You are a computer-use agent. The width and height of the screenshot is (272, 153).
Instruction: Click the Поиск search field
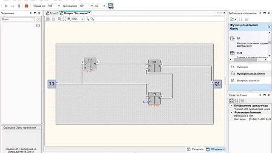tap(18, 20)
